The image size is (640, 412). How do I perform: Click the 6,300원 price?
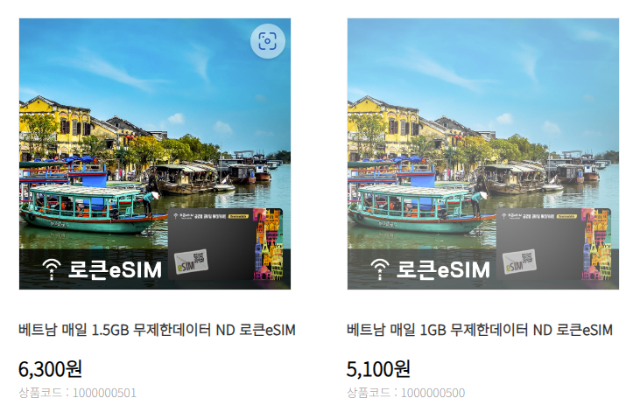pos(50,369)
